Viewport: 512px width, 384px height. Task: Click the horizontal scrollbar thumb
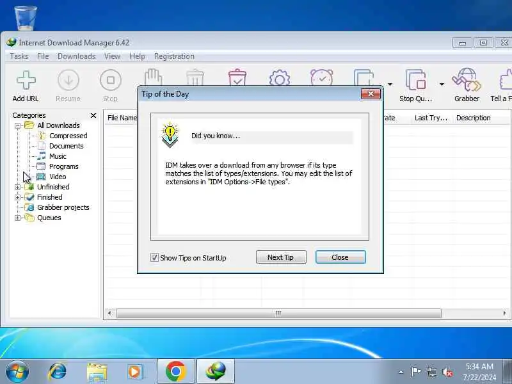278,313
